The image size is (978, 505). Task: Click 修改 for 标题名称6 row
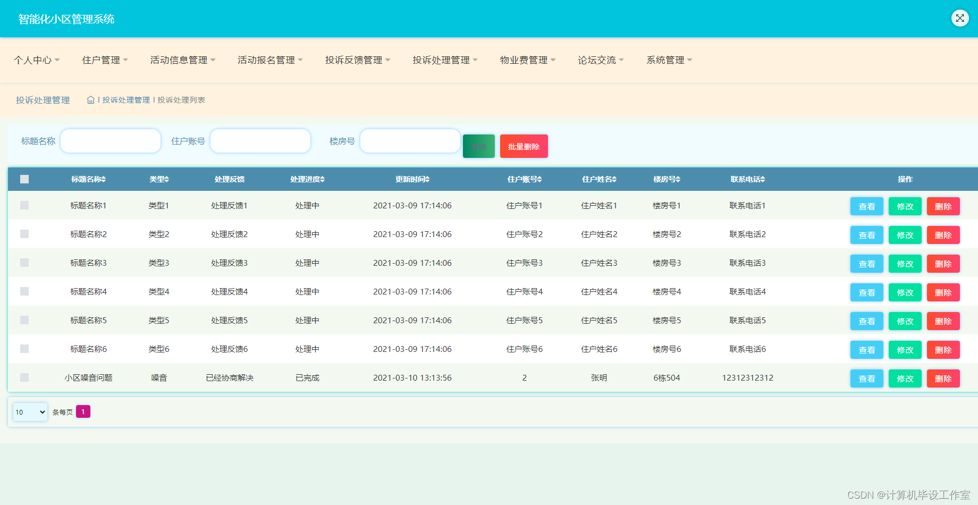[905, 350]
